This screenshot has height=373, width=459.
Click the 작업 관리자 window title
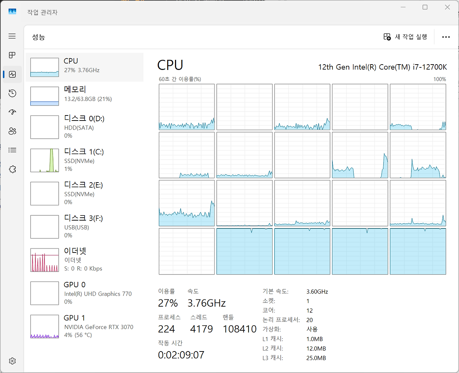(x=42, y=12)
